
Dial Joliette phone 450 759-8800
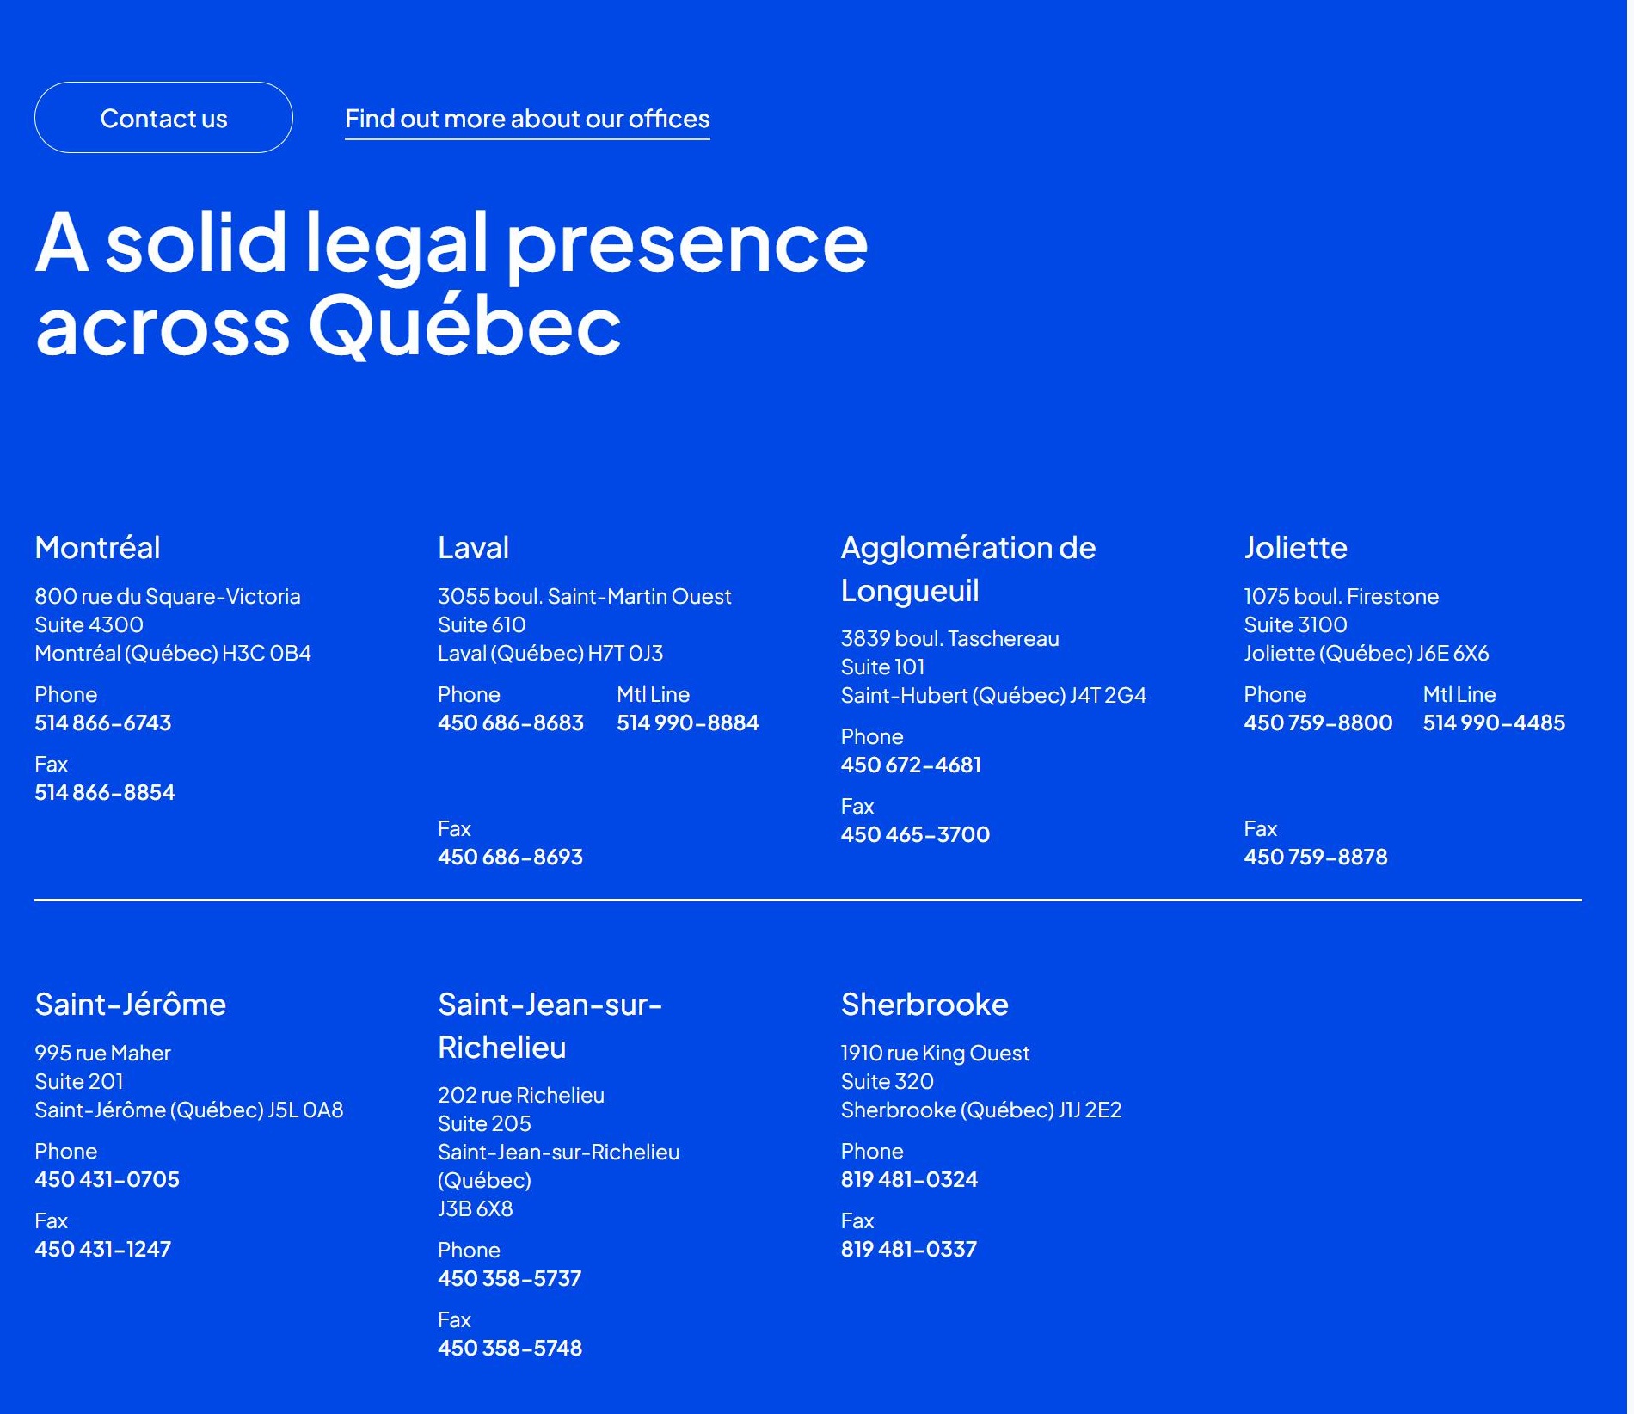(x=1318, y=722)
